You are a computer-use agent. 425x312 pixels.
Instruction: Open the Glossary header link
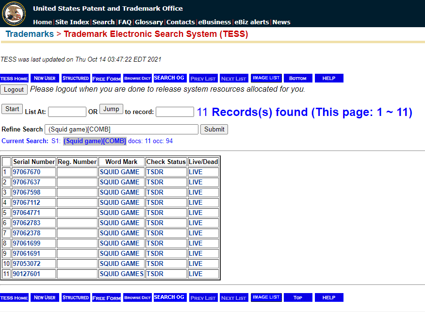[x=149, y=22]
